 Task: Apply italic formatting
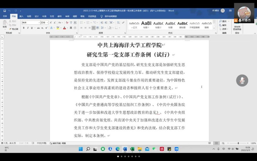[x=28, y=28]
